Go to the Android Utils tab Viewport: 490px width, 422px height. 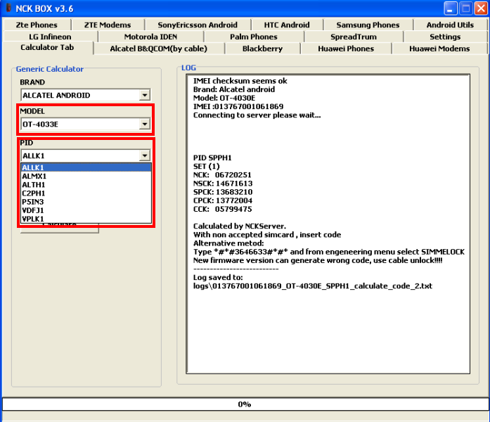450,25
